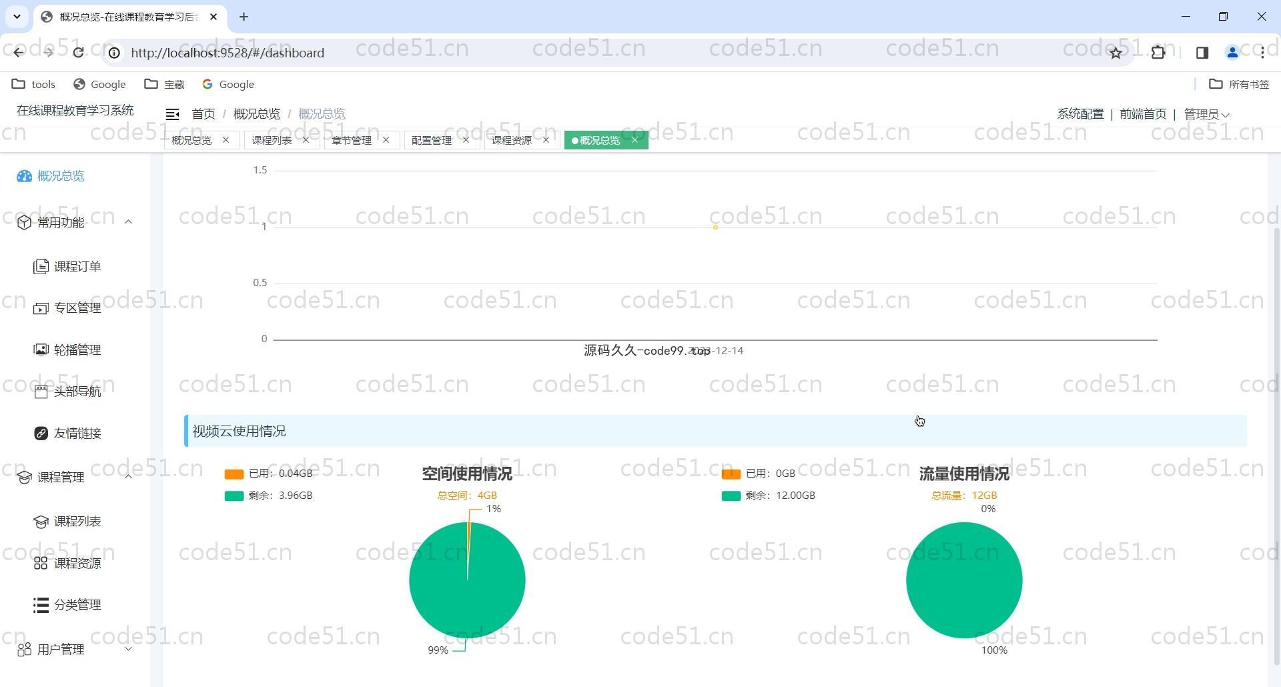Open the 所有书签 bookmarks folder
1281x687 pixels.
click(x=1239, y=84)
